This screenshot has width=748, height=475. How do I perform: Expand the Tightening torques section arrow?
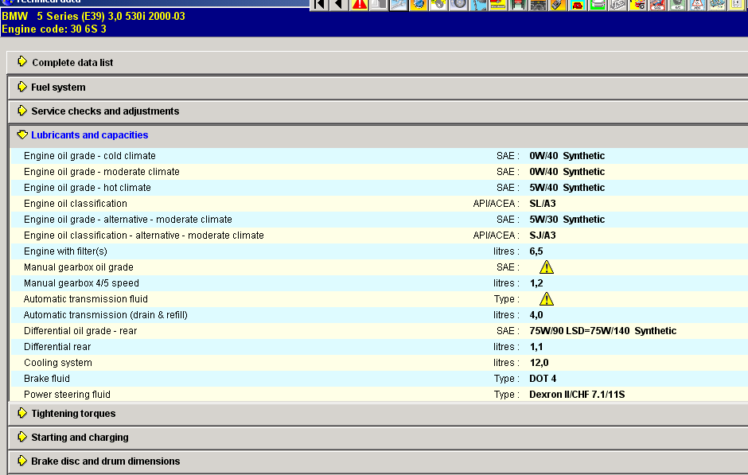[22, 413]
